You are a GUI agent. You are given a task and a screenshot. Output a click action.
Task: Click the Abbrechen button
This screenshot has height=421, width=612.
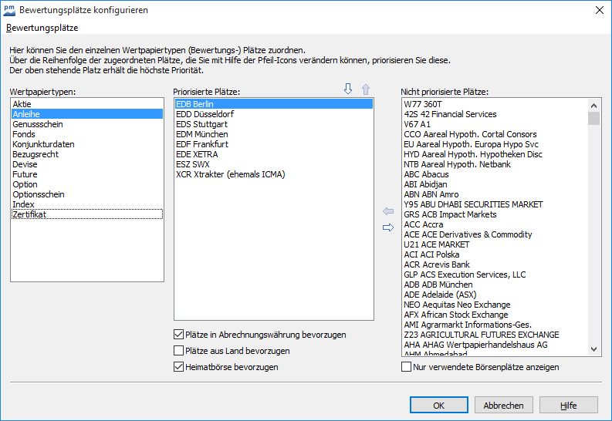(503, 406)
